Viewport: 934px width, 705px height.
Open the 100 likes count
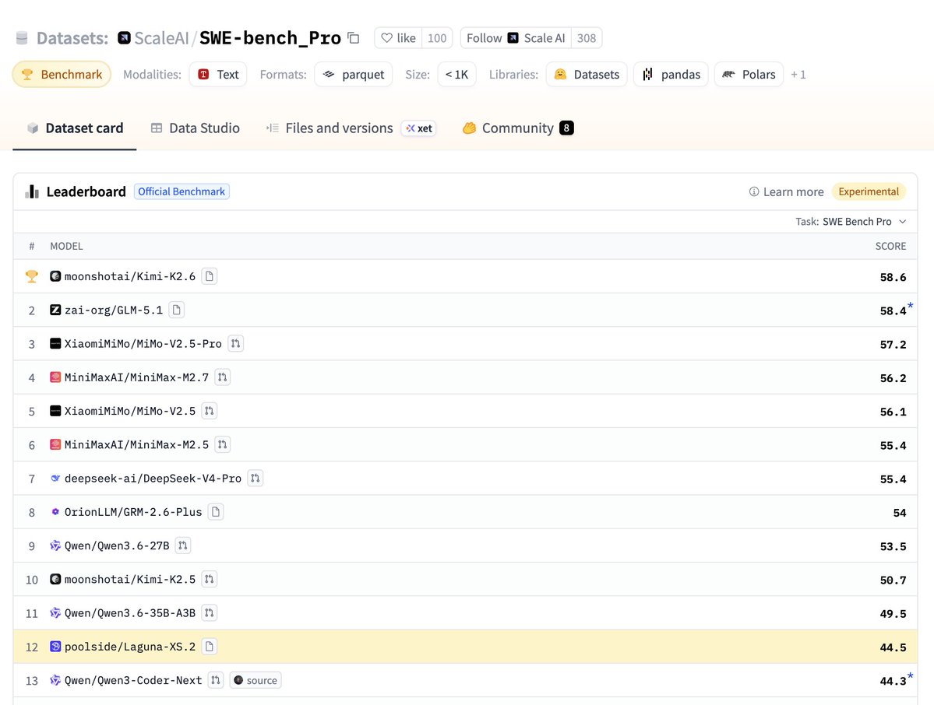pyautogui.click(x=437, y=38)
